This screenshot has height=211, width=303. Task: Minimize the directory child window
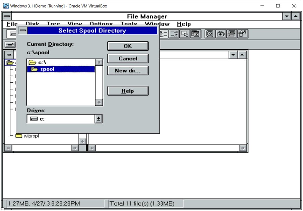(233, 55)
